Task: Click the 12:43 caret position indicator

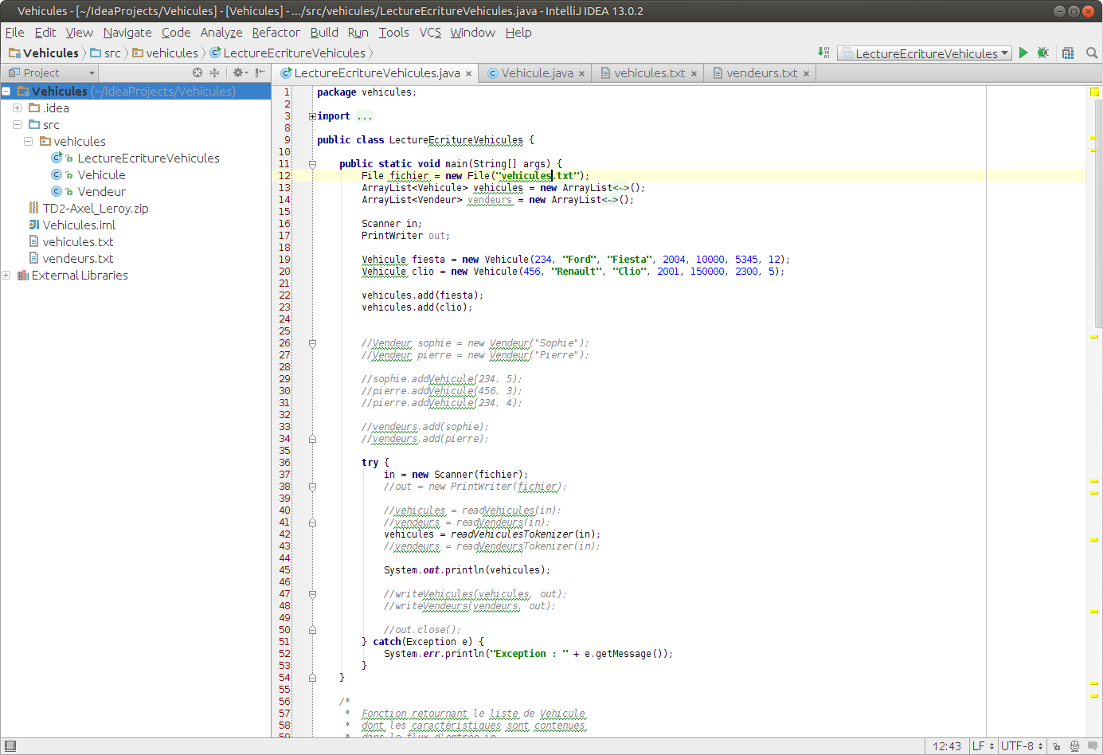Action: pyautogui.click(x=947, y=746)
